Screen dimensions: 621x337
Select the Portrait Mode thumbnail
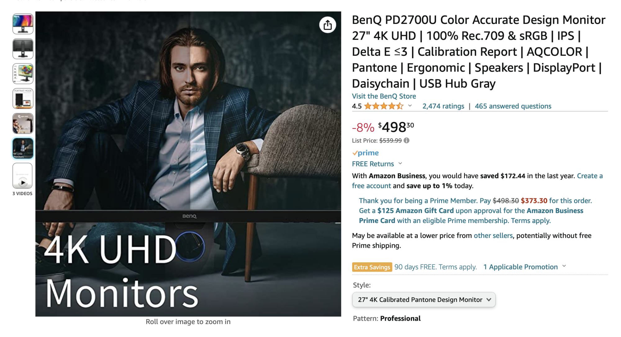[23, 99]
